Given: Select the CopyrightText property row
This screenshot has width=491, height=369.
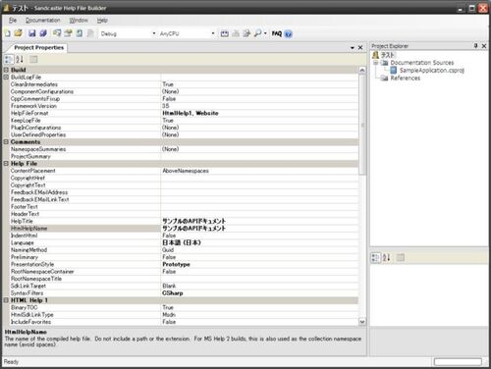Looking at the screenshot, I should (184, 185).
